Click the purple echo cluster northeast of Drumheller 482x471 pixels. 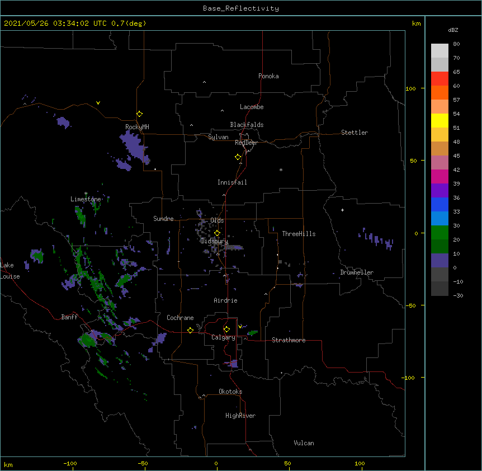(376, 238)
